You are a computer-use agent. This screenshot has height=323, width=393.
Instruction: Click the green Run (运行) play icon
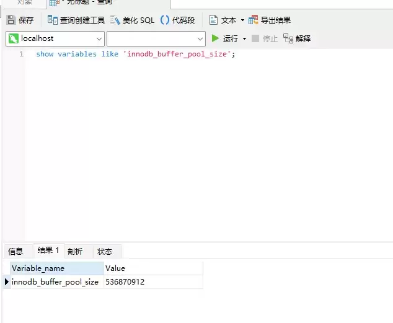point(215,38)
